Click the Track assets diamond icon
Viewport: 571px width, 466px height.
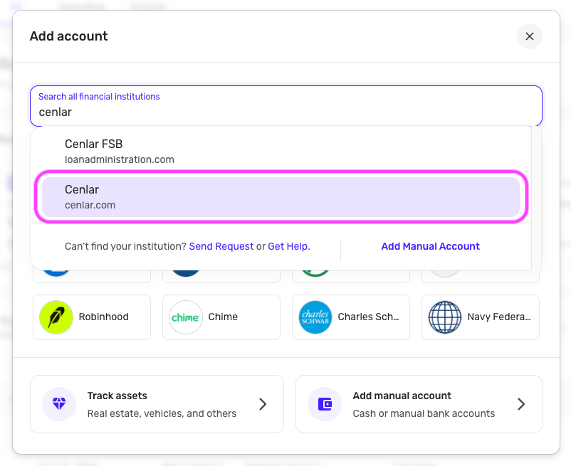[x=59, y=404]
